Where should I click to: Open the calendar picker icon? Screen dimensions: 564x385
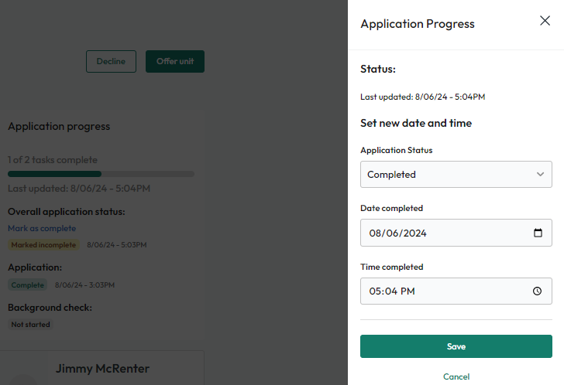coord(538,233)
